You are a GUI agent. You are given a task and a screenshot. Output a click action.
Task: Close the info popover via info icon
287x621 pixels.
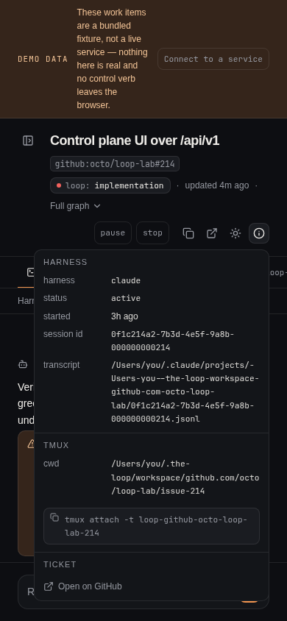pos(259,233)
